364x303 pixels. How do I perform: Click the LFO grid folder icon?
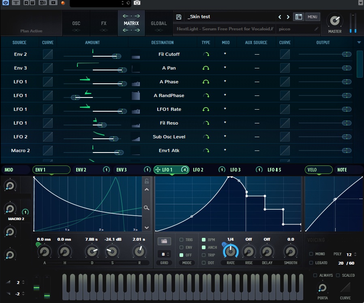point(164,241)
